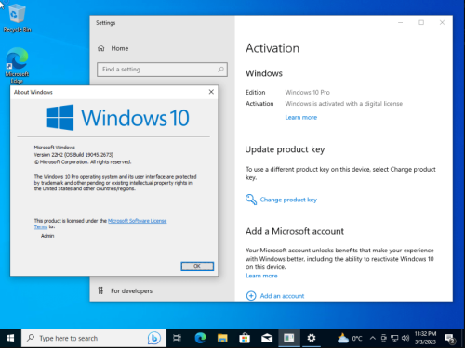Open the notification center
The height and width of the screenshot is (348, 465).
click(450, 338)
